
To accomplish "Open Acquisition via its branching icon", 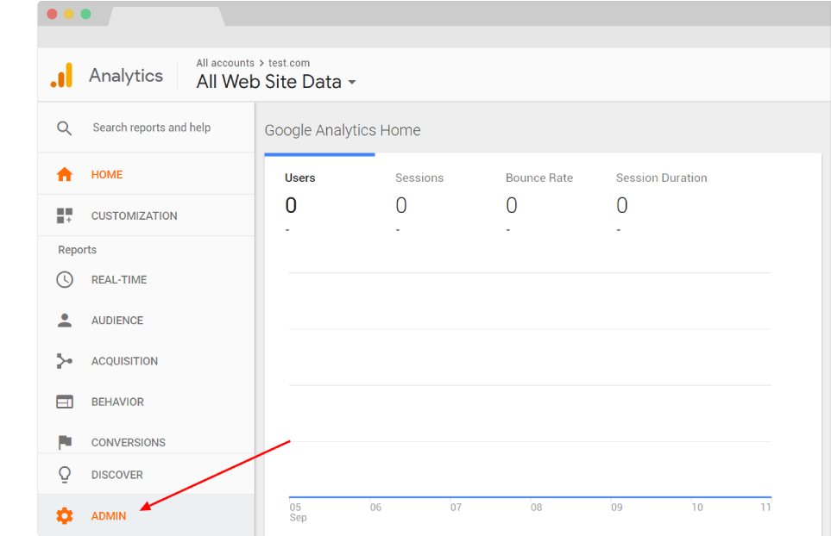I will [x=65, y=360].
